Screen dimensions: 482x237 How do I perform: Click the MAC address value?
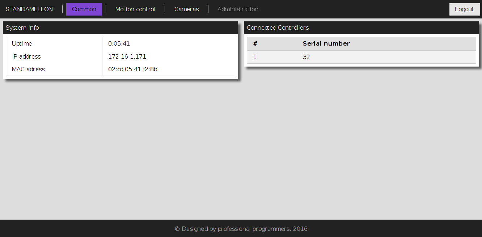point(133,69)
